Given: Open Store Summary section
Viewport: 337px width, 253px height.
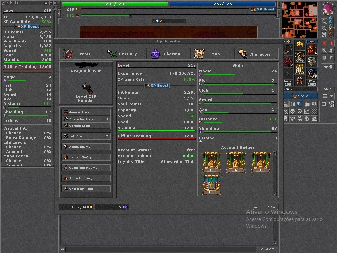Looking at the screenshot, I should (86, 178).
